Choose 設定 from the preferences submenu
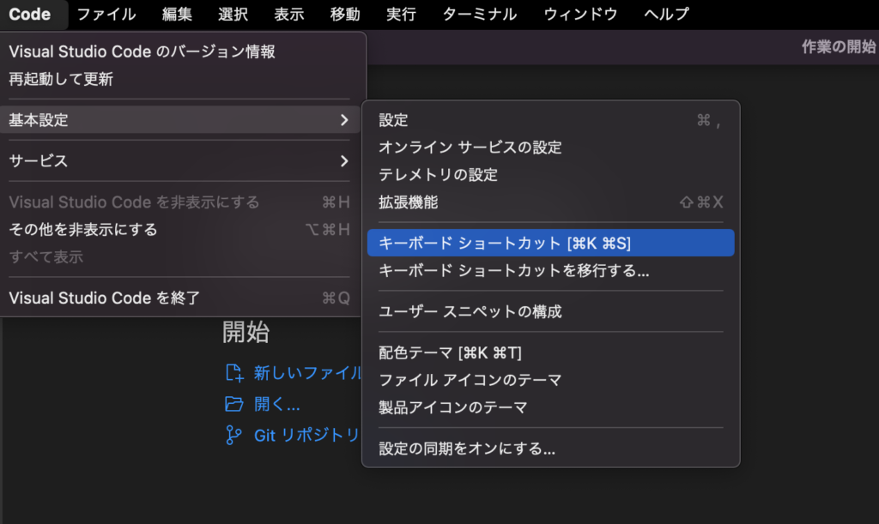Image resolution: width=879 pixels, height=524 pixels. click(x=394, y=120)
